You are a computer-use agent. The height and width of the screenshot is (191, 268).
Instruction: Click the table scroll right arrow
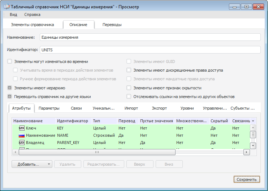coord(247,152)
